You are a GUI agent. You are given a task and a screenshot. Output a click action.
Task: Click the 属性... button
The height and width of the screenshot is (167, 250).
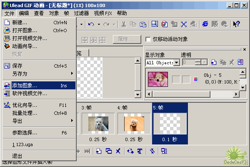click(x=127, y=39)
